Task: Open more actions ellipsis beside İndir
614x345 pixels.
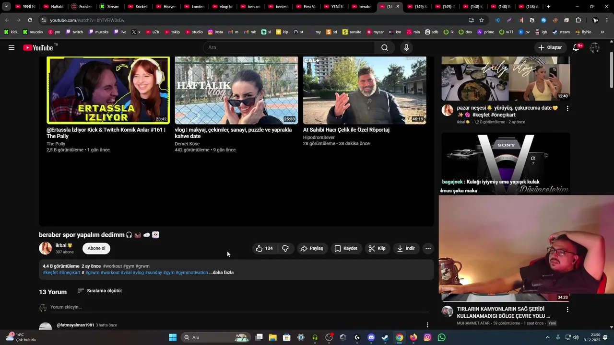Action: [x=428, y=248]
